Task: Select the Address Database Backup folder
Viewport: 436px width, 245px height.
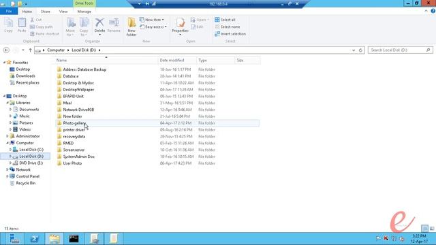Action: tap(84, 69)
